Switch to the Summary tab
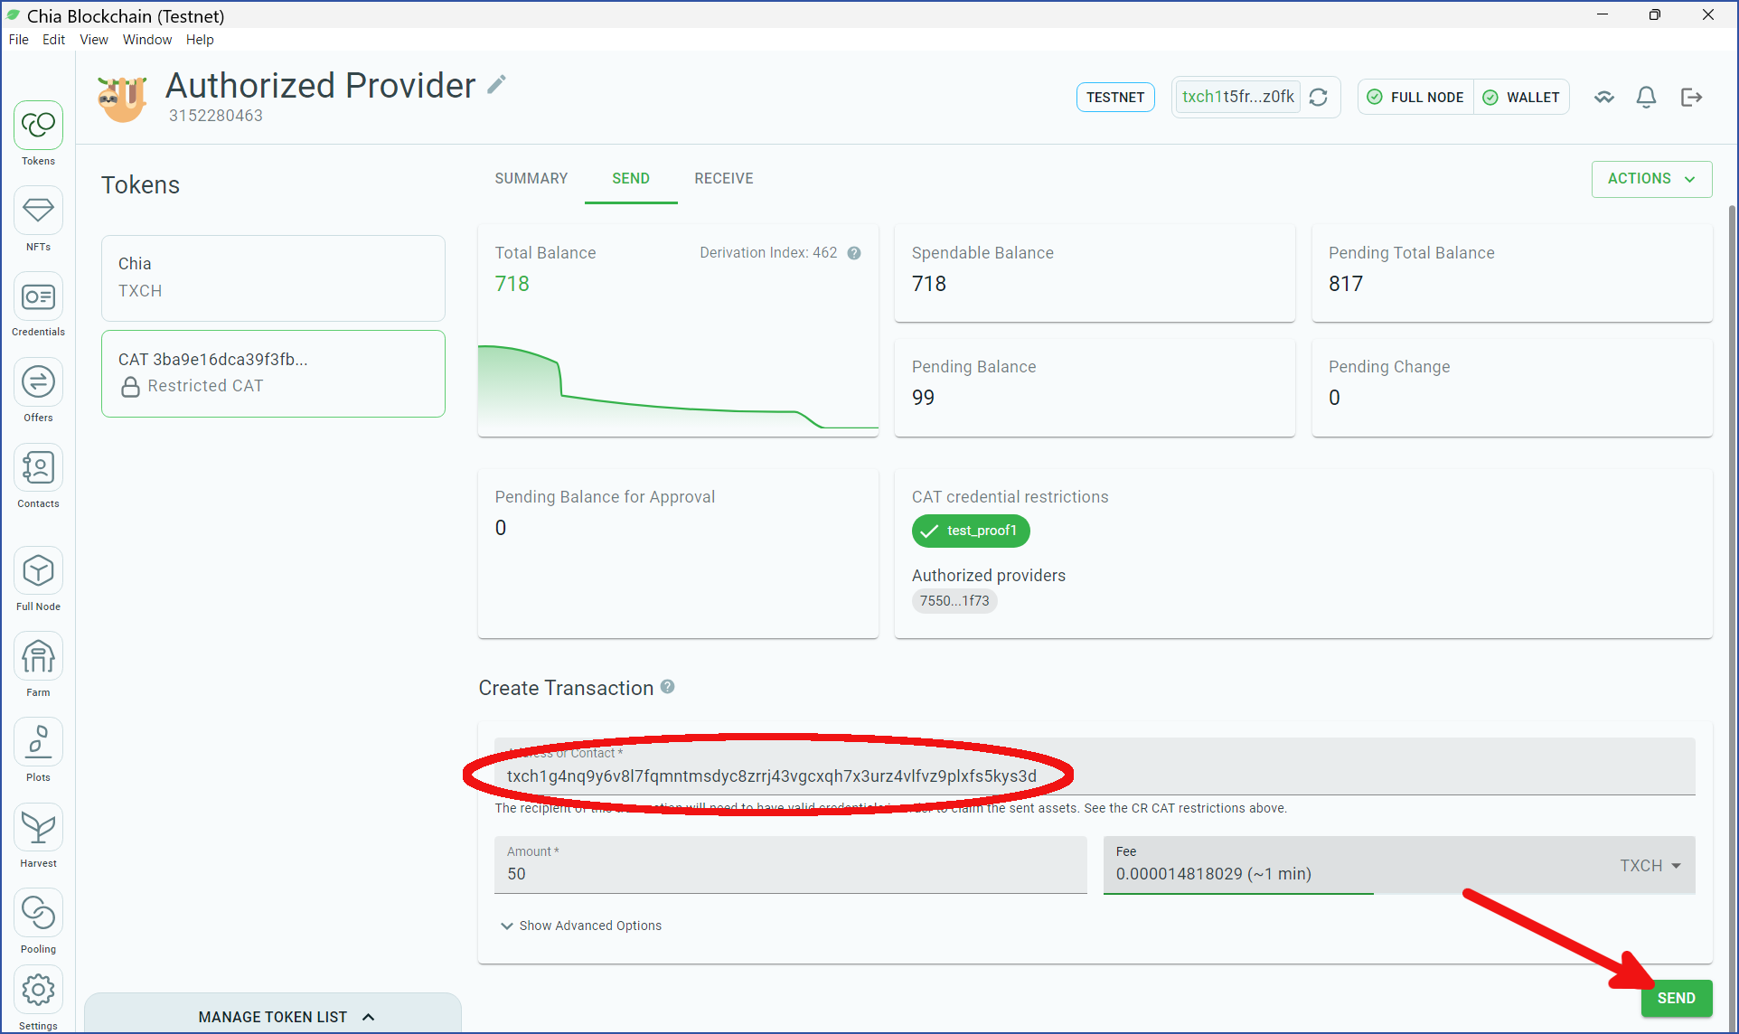Viewport: 1739px width, 1034px height. [531, 179]
